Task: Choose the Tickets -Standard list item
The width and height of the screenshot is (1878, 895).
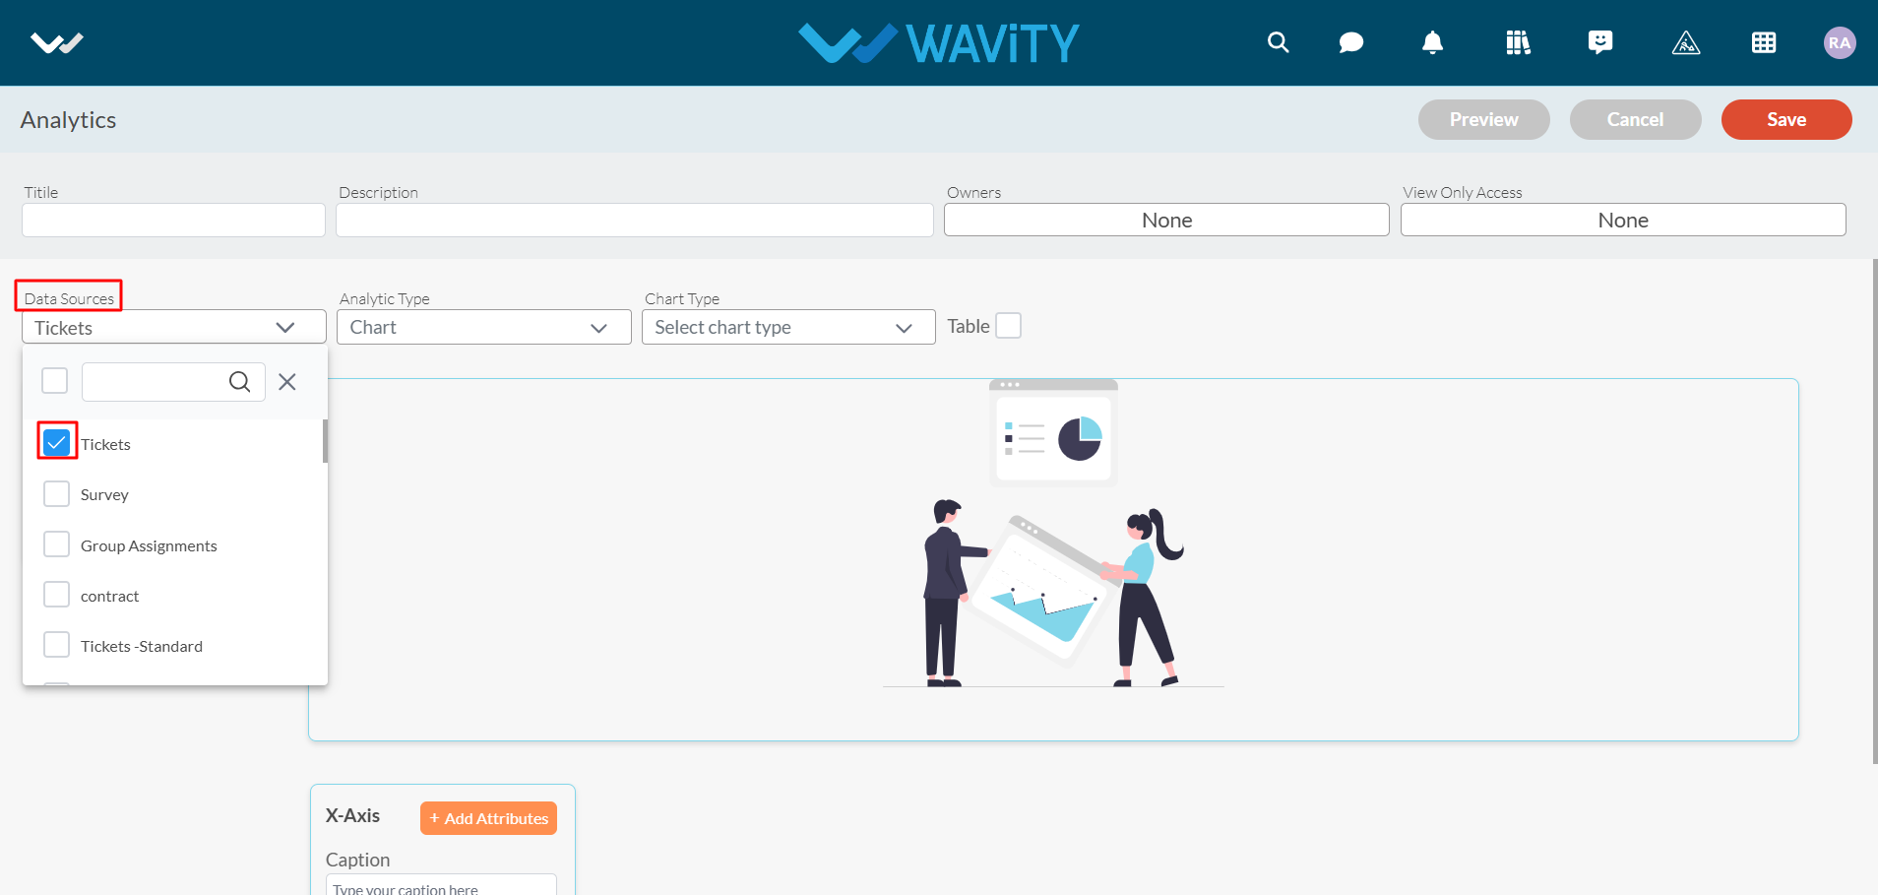Action: (142, 646)
